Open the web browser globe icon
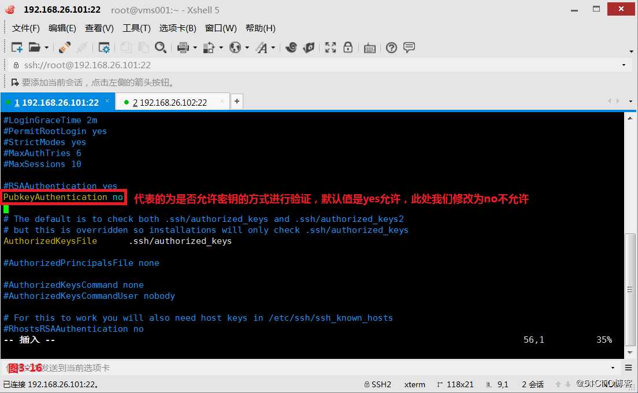This screenshot has width=638, height=393. pos(236,47)
